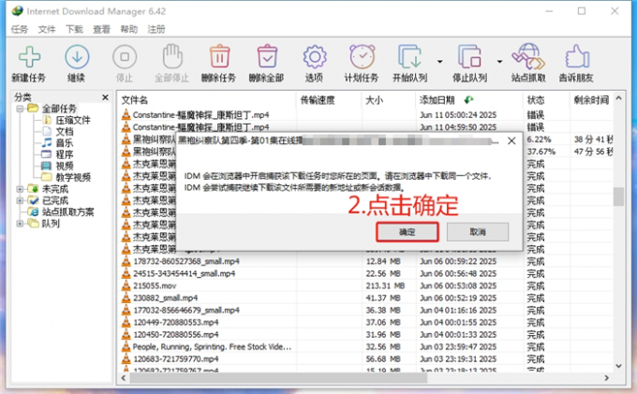
Task: Click the 确定 button in dialog
Action: 407,232
